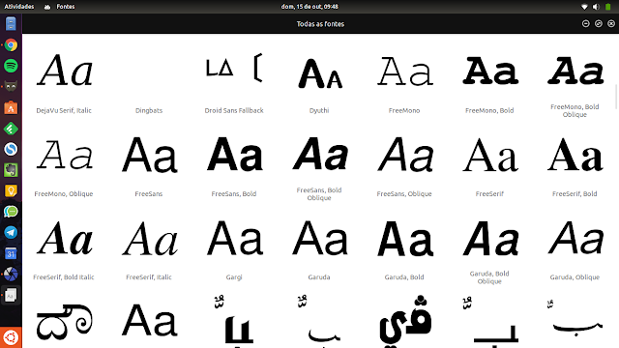The image size is (619, 348).
Task: Open the camera aperture app icon
Action: click(11, 275)
